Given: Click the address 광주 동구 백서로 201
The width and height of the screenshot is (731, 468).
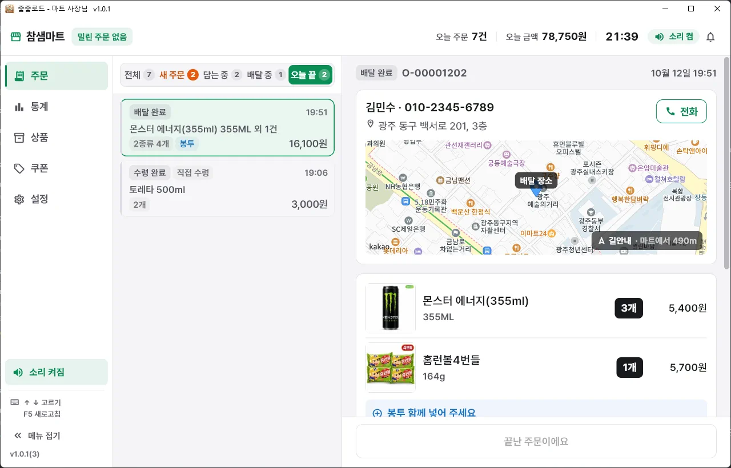Looking at the screenshot, I should [433, 126].
